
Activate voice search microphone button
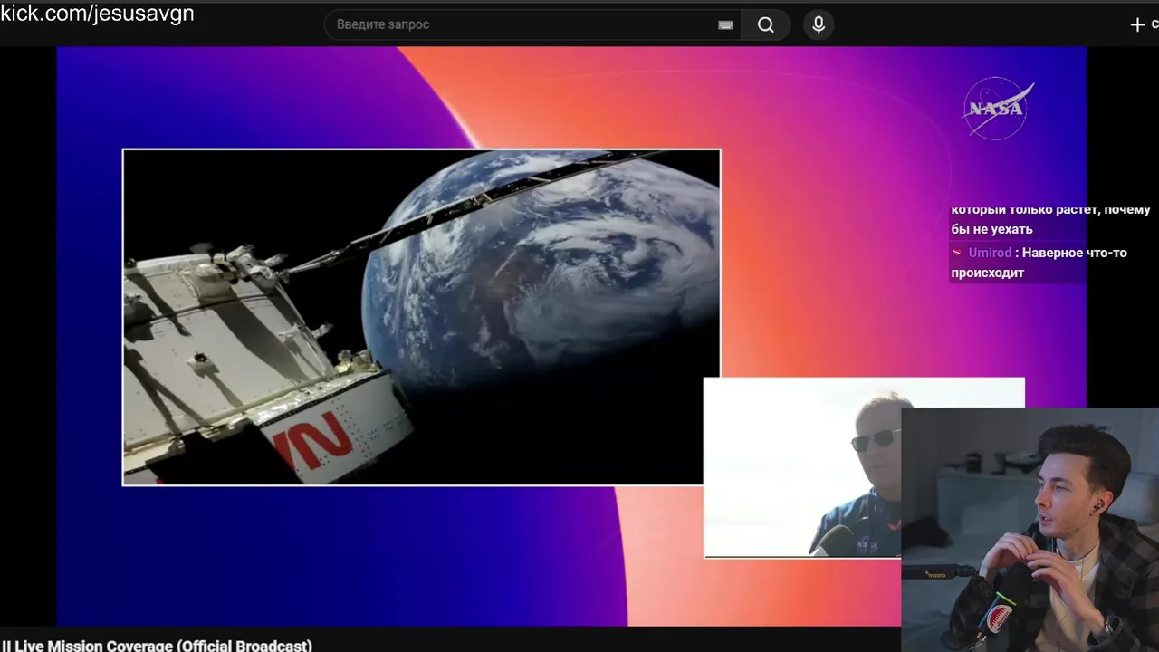point(819,24)
